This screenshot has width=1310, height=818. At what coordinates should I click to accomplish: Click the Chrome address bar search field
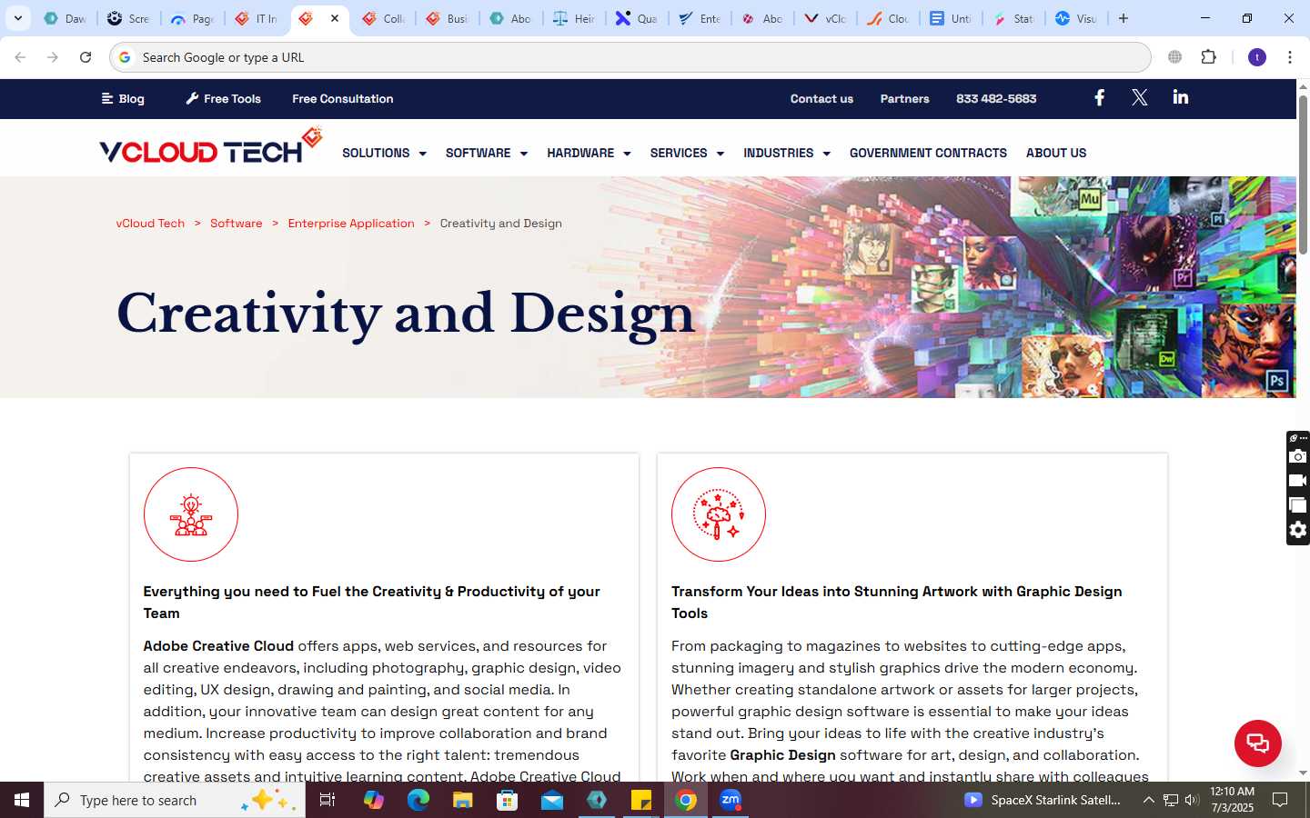(x=630, y=57)
